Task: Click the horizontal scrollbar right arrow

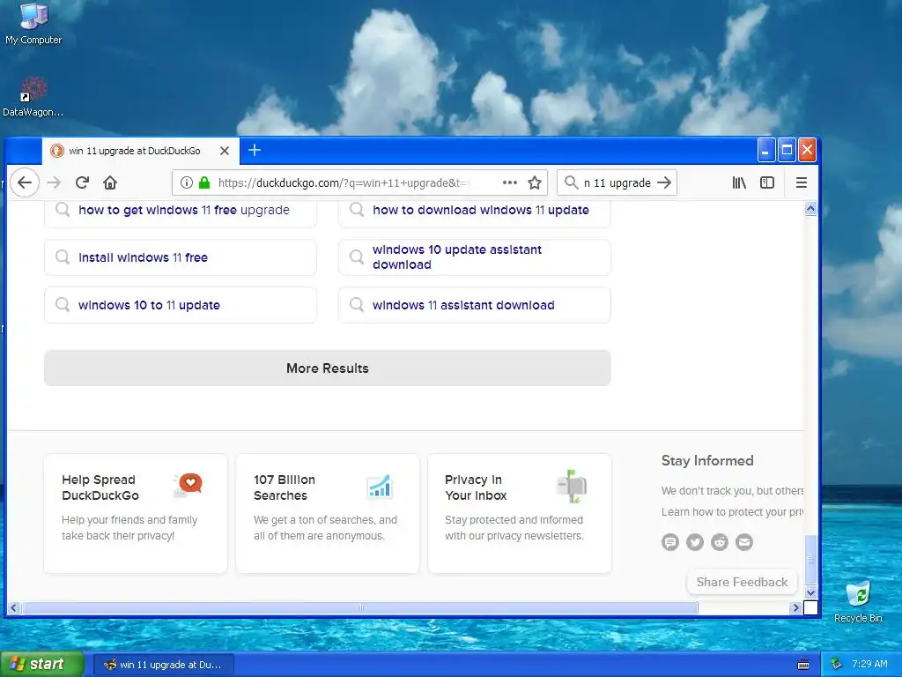Action: (796, 607)
